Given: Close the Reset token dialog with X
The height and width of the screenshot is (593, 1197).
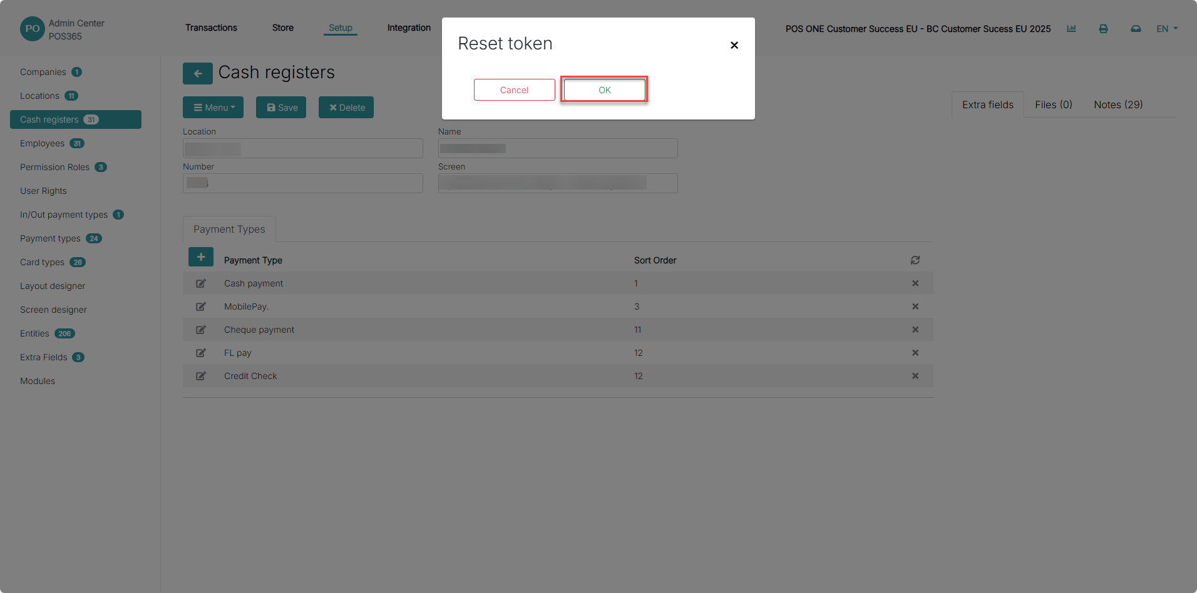Looking at the screenshot, I should [734, 45].
